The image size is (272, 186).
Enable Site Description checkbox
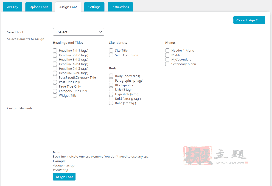[x=111, y=55]
